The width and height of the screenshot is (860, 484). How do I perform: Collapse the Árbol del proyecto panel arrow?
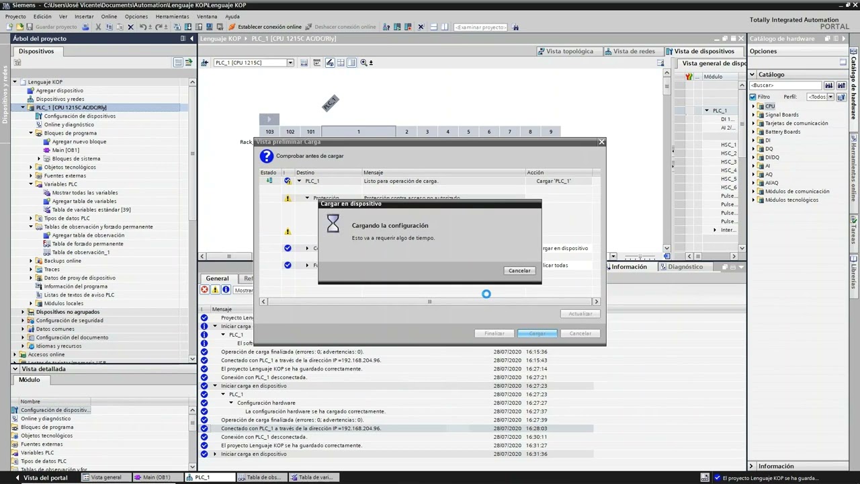tap(191, 38)
